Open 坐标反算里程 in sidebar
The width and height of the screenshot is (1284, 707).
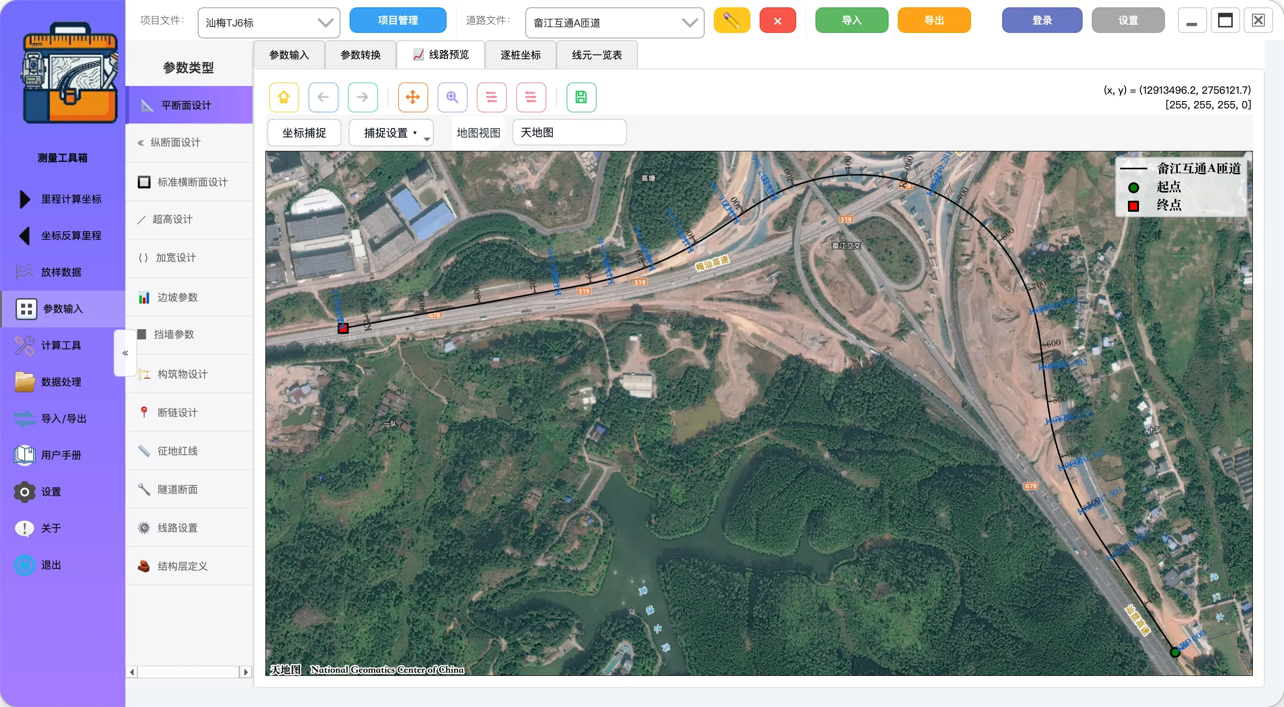click(x=62, y=235)
